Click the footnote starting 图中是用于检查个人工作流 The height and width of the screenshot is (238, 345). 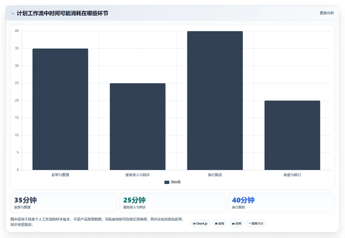click(97, 222)
